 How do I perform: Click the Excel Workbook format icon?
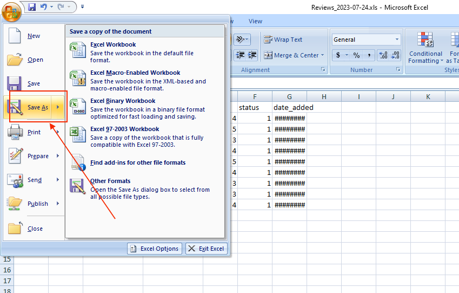[x=77, y=50]
